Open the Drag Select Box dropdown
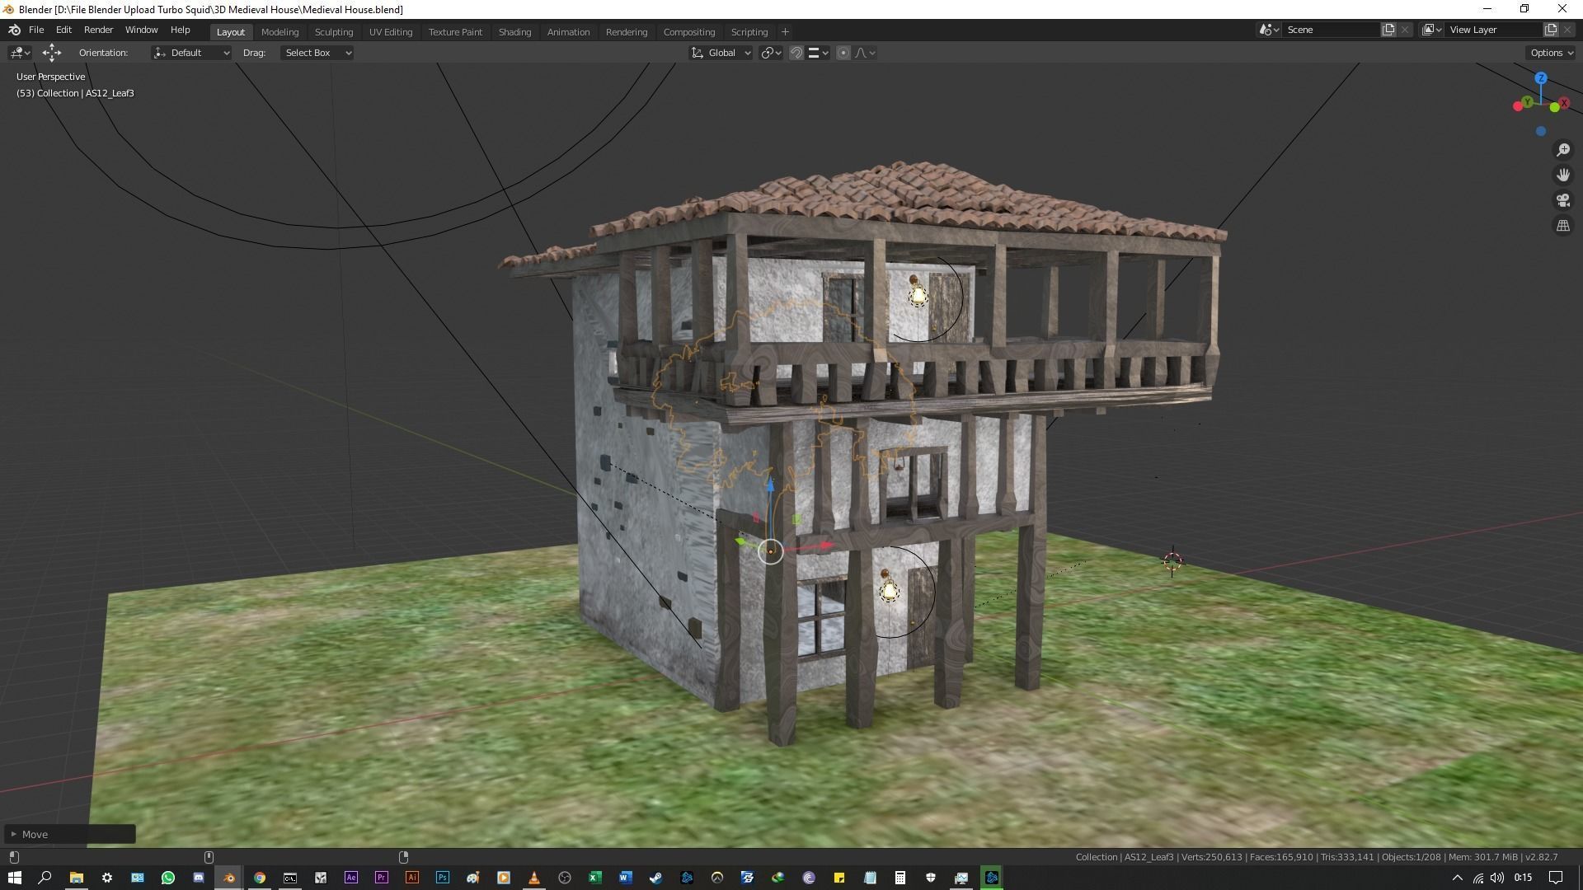 click(317, 53)
